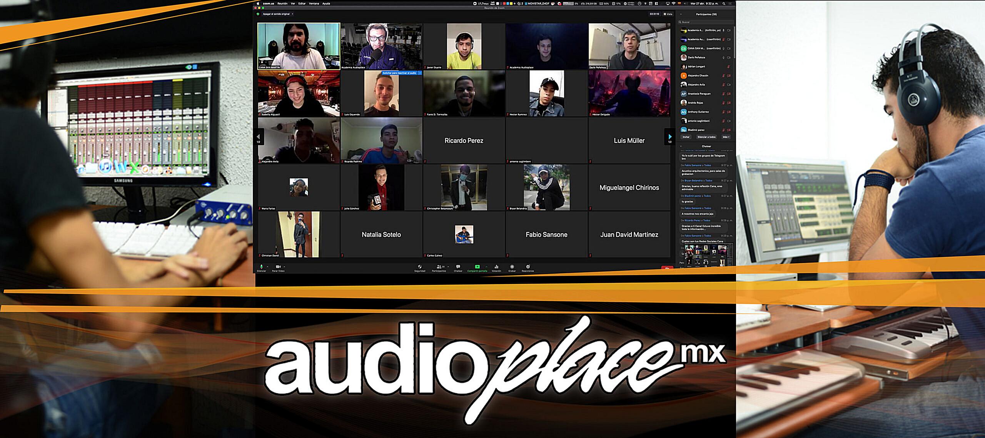Click Solicitar para reactivar el audio button

click(x=399, y=73)
